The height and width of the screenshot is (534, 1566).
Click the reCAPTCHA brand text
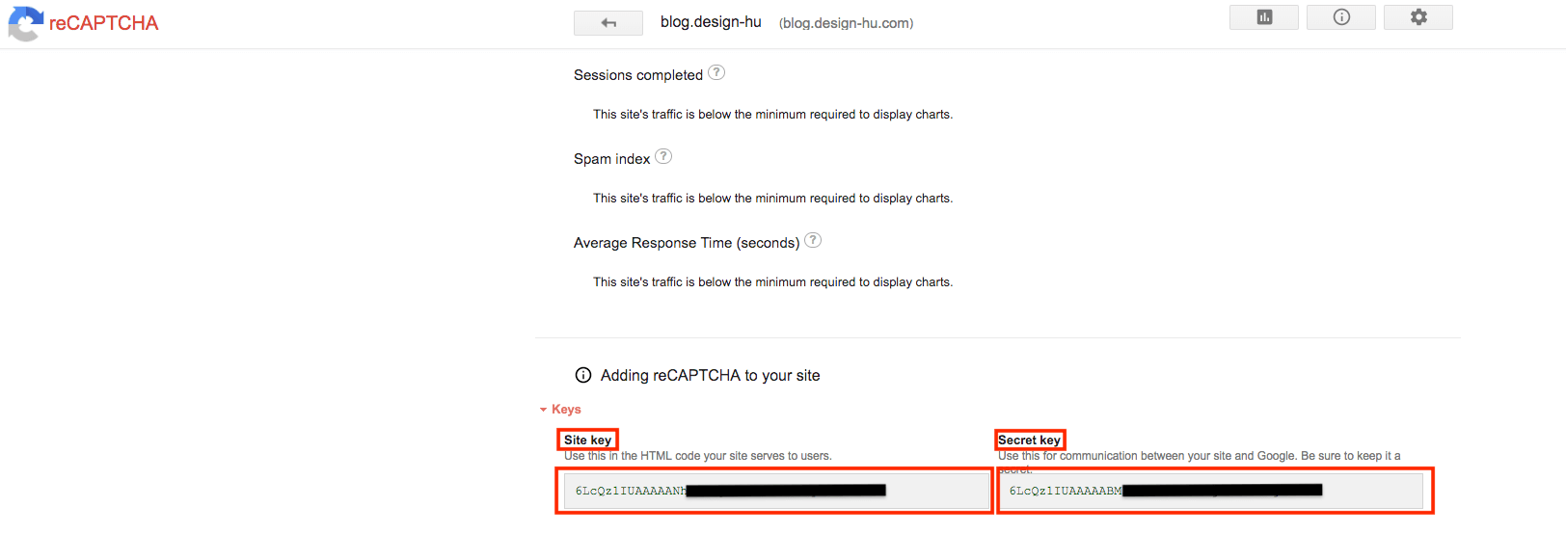[104, 23]
